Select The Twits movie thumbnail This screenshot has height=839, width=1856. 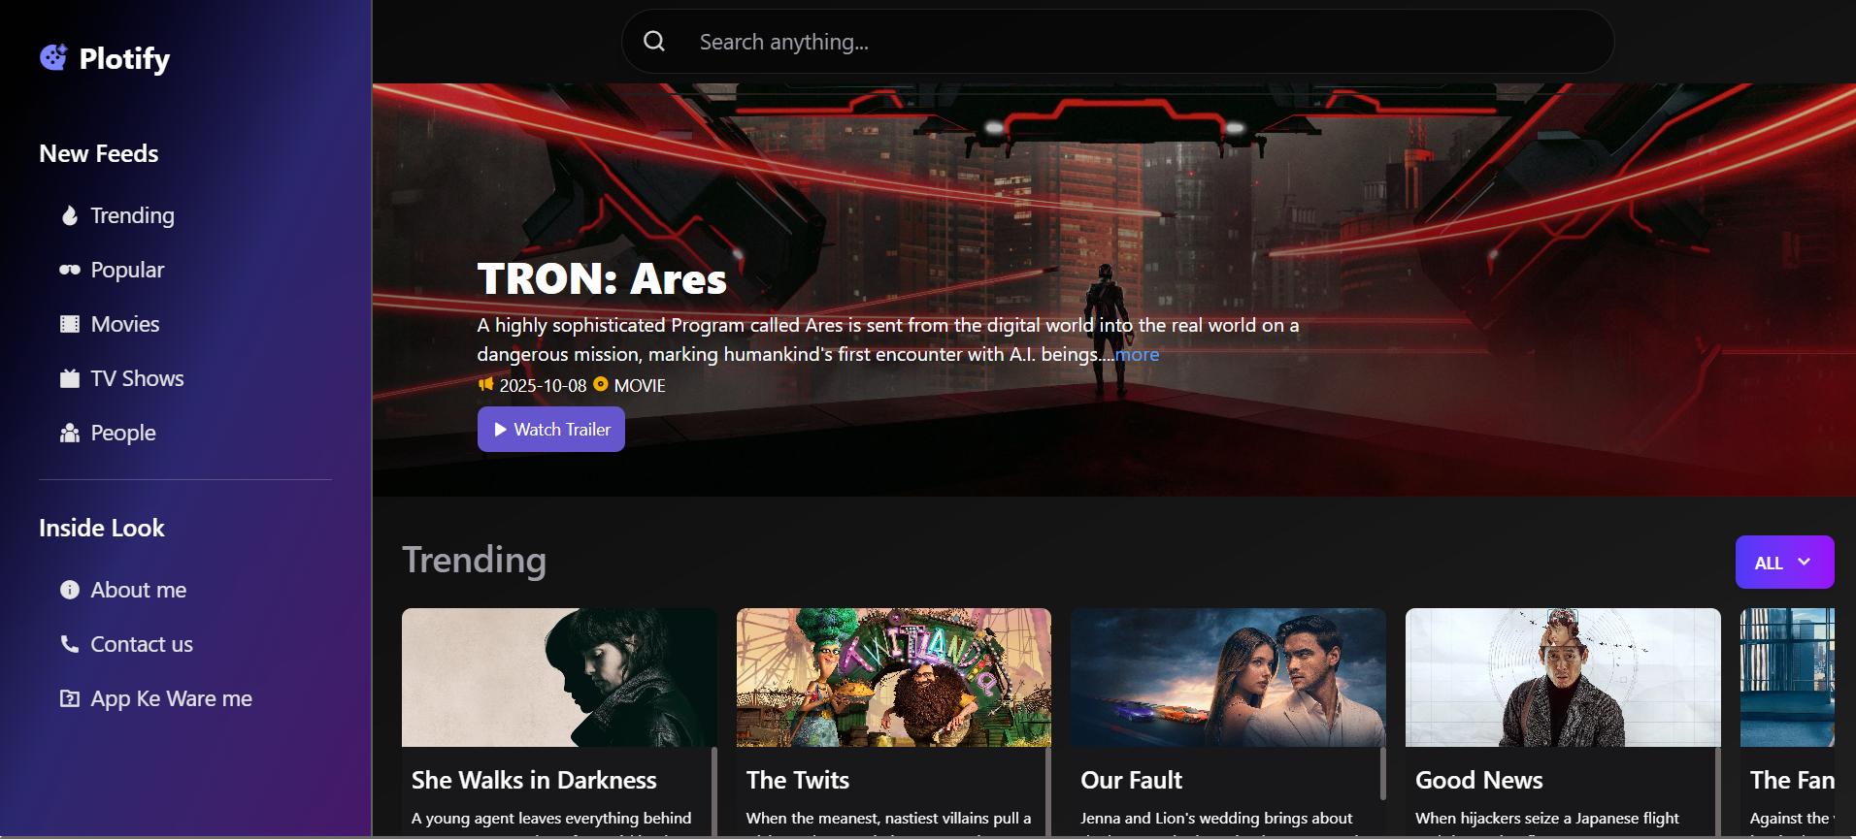click(x=893, y=677)
